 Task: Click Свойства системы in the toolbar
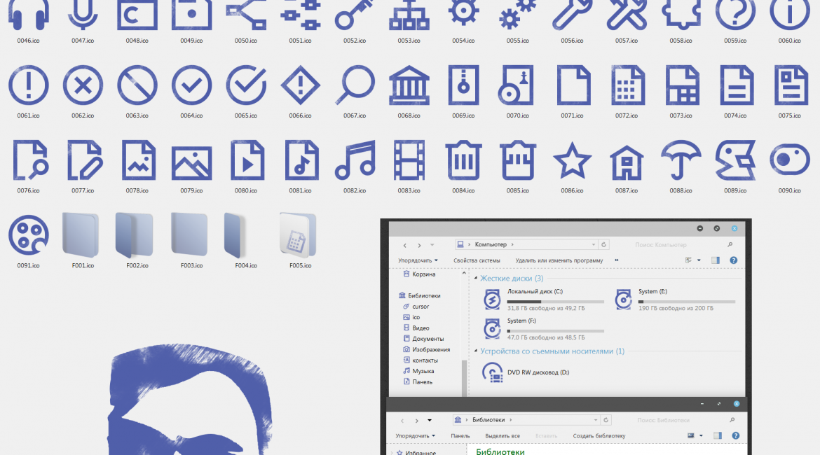pyautogui.click(x=477, y=260)
